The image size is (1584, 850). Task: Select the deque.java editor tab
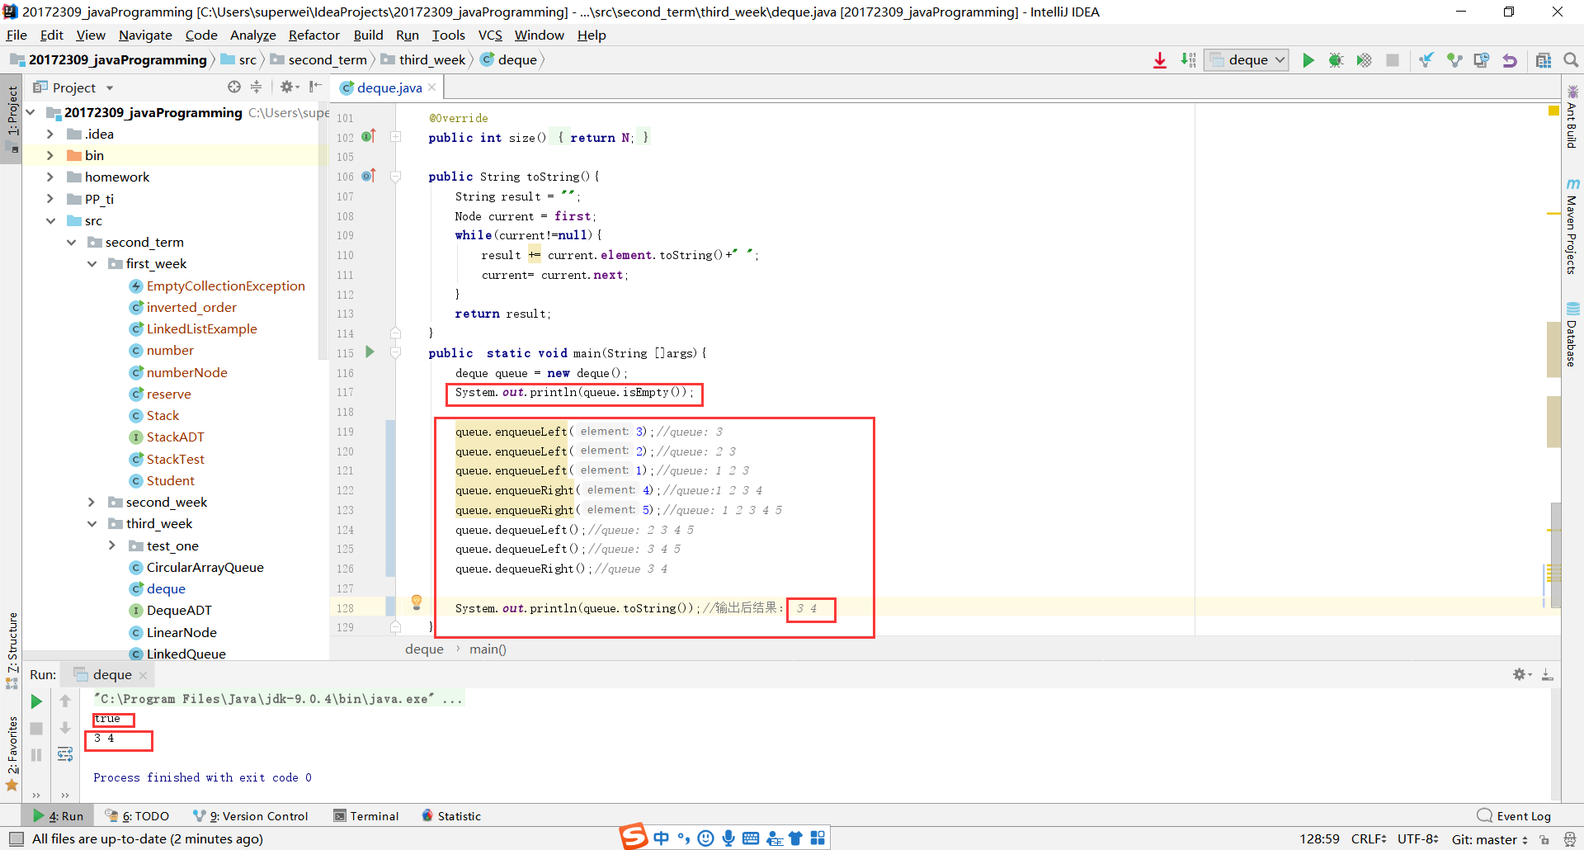tap(389, 87)
